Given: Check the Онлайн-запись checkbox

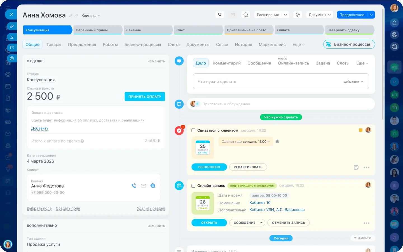Looking at the screenshot, I should 193,186.
